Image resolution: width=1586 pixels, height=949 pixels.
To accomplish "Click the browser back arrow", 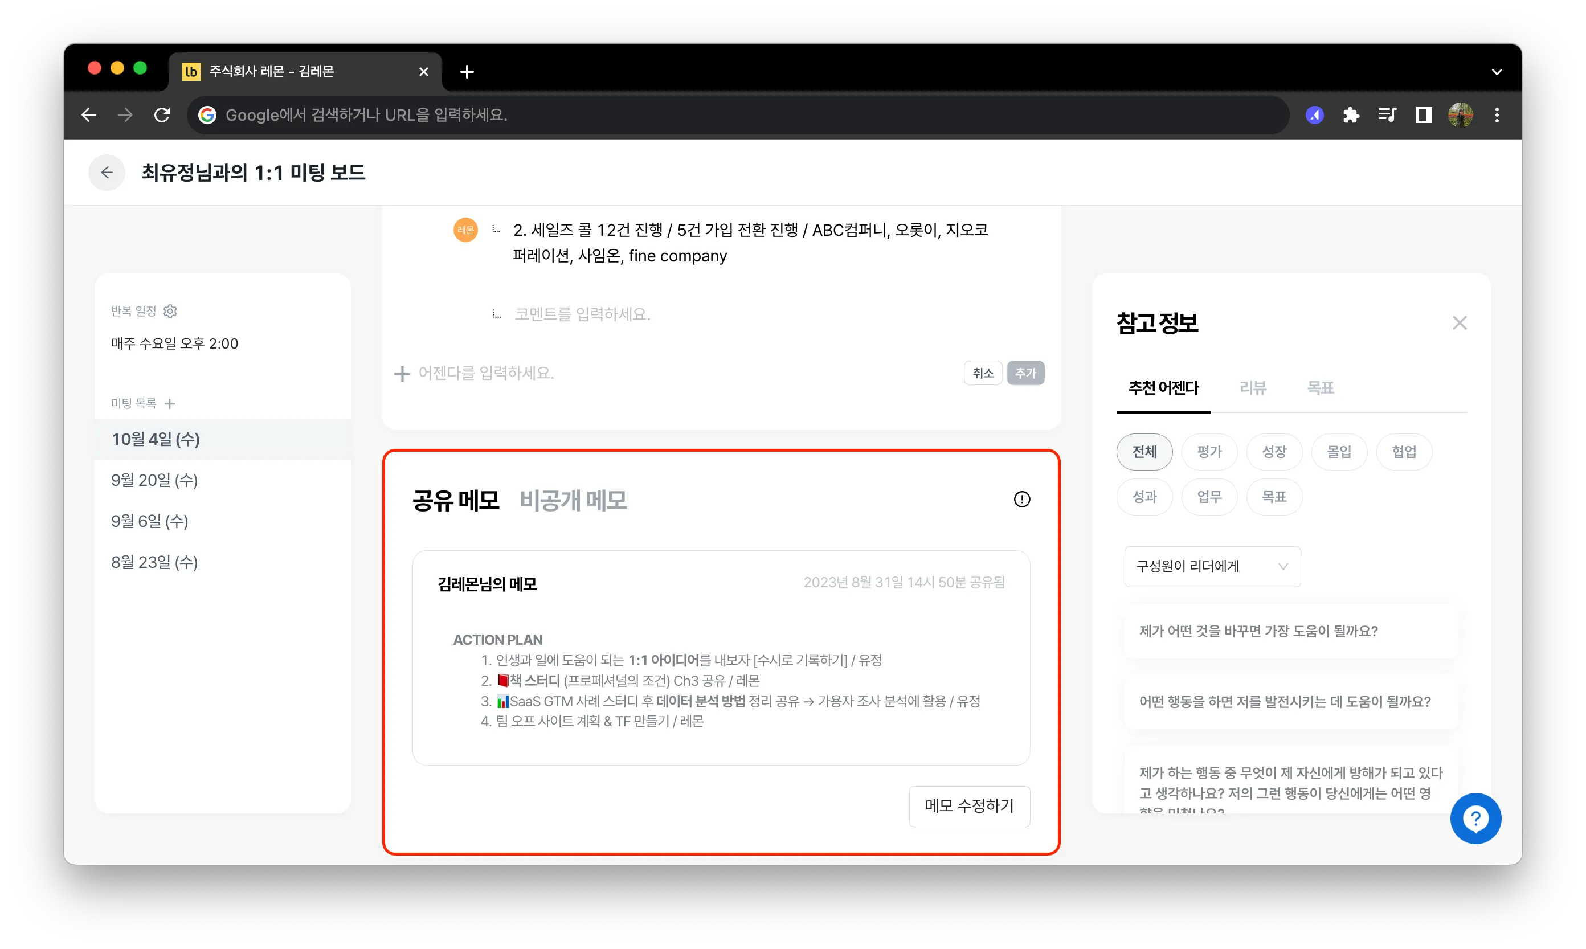I will [89, 115].
